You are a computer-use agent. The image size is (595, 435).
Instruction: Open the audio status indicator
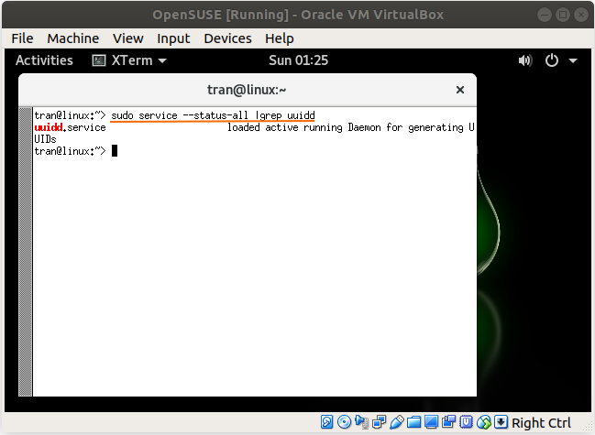point(361,422)
